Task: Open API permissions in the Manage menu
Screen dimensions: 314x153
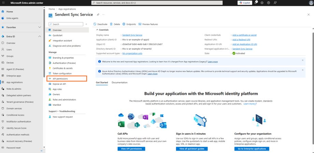Action: pos(60,79)
